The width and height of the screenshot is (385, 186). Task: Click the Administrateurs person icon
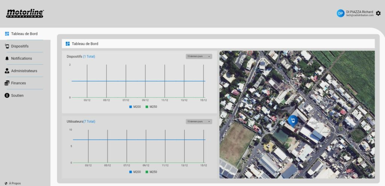[x=7, y=71]
